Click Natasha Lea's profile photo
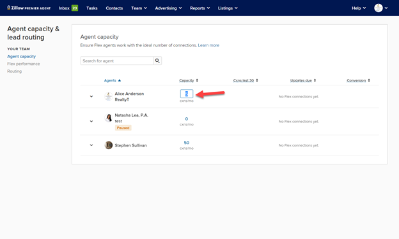This screenshot has width=399, height=239. click(x=109, y=118)
